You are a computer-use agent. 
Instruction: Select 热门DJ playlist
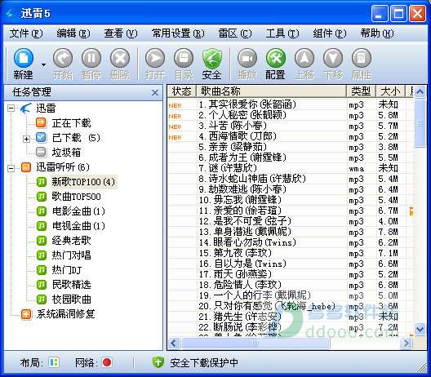click(67, 270)
